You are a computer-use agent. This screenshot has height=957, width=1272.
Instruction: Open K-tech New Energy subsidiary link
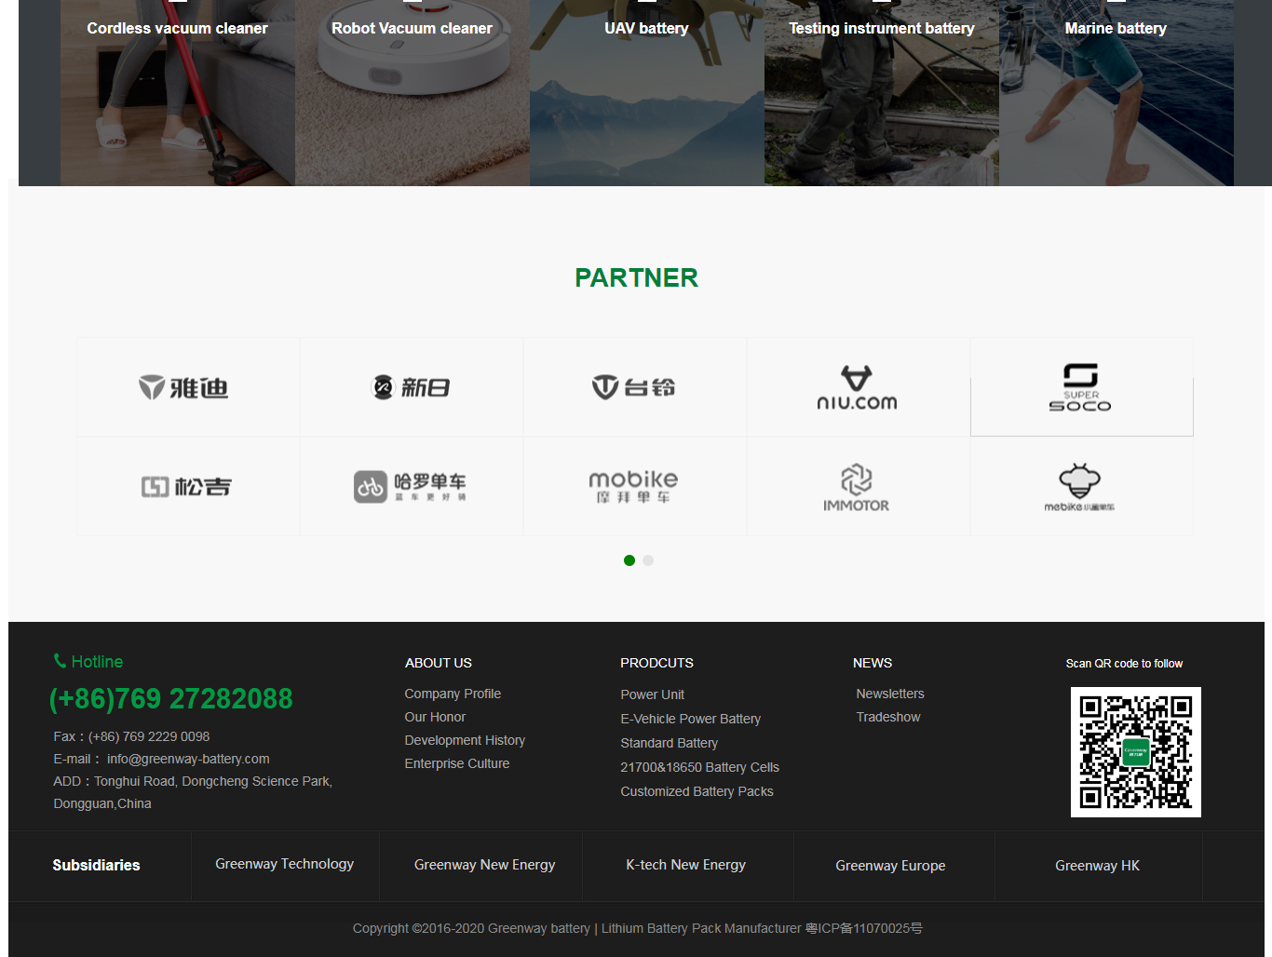pyautogui.click(x=686, y=865)
